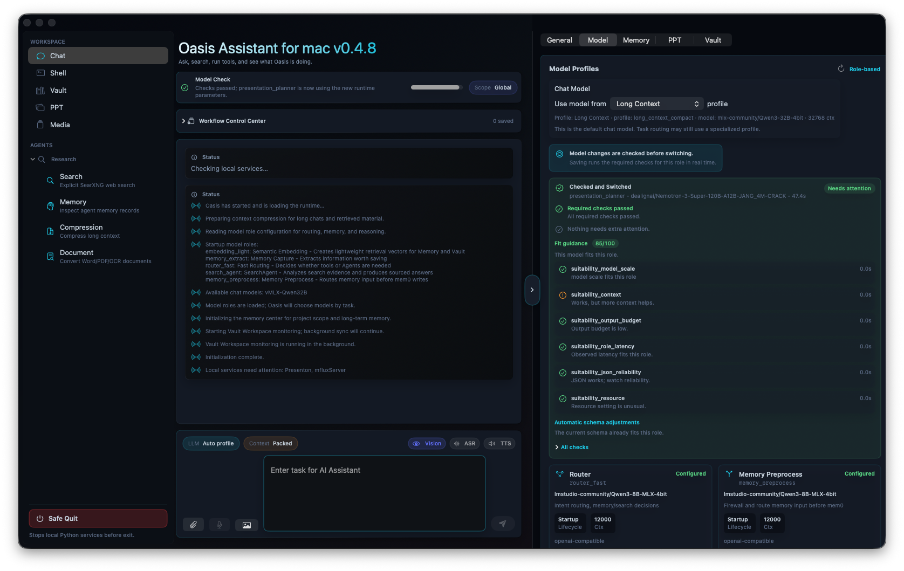Image resolution: width=904 pixels, height=571 pixels.
Task: Click the Needs attention badge
Action: [850, 188]
